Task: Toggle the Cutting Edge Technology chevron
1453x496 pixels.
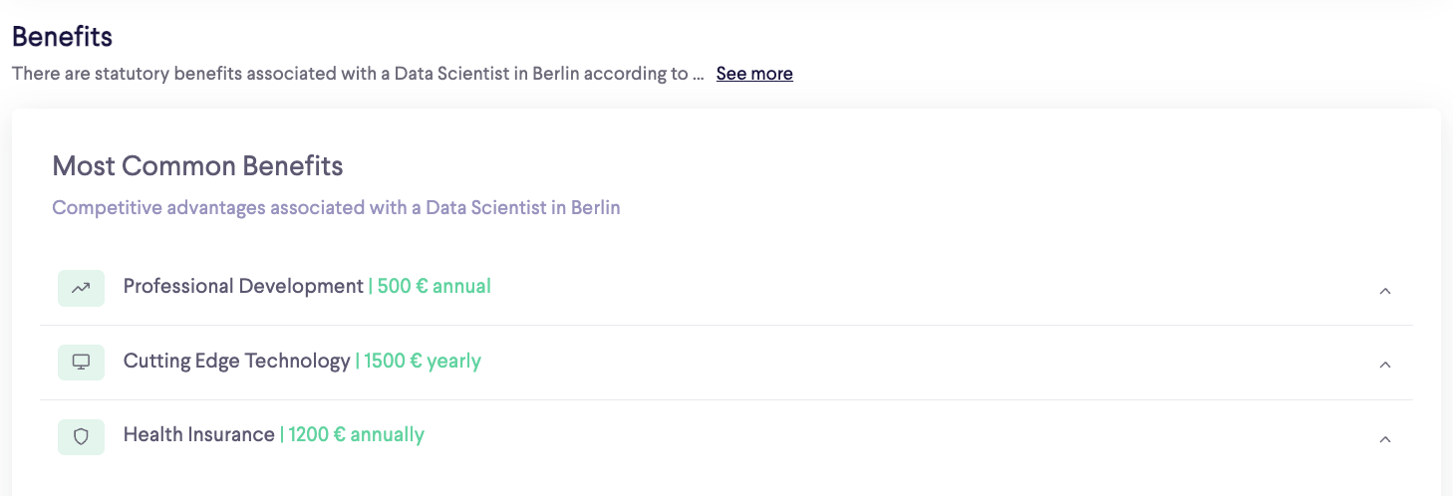Action: [x=1384, y=365]
